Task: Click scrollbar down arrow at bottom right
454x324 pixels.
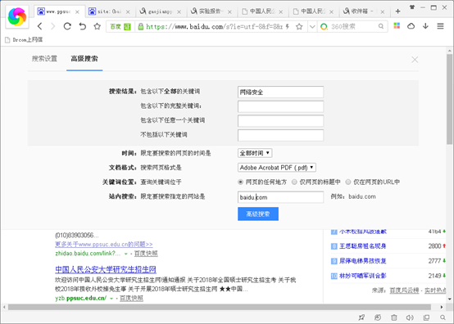Action: 449,299
